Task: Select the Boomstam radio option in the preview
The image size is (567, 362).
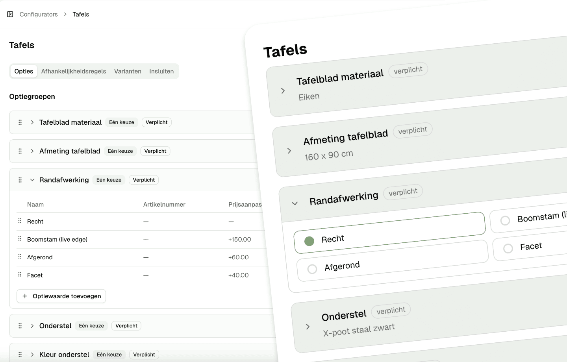Action: 505,221
